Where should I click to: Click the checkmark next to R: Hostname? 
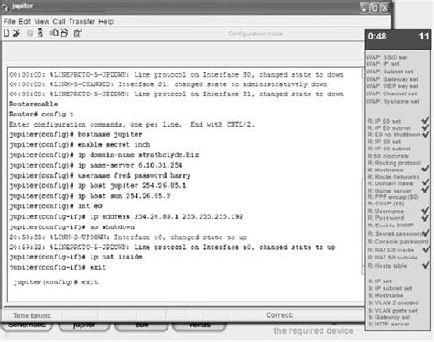coord(425,169)
